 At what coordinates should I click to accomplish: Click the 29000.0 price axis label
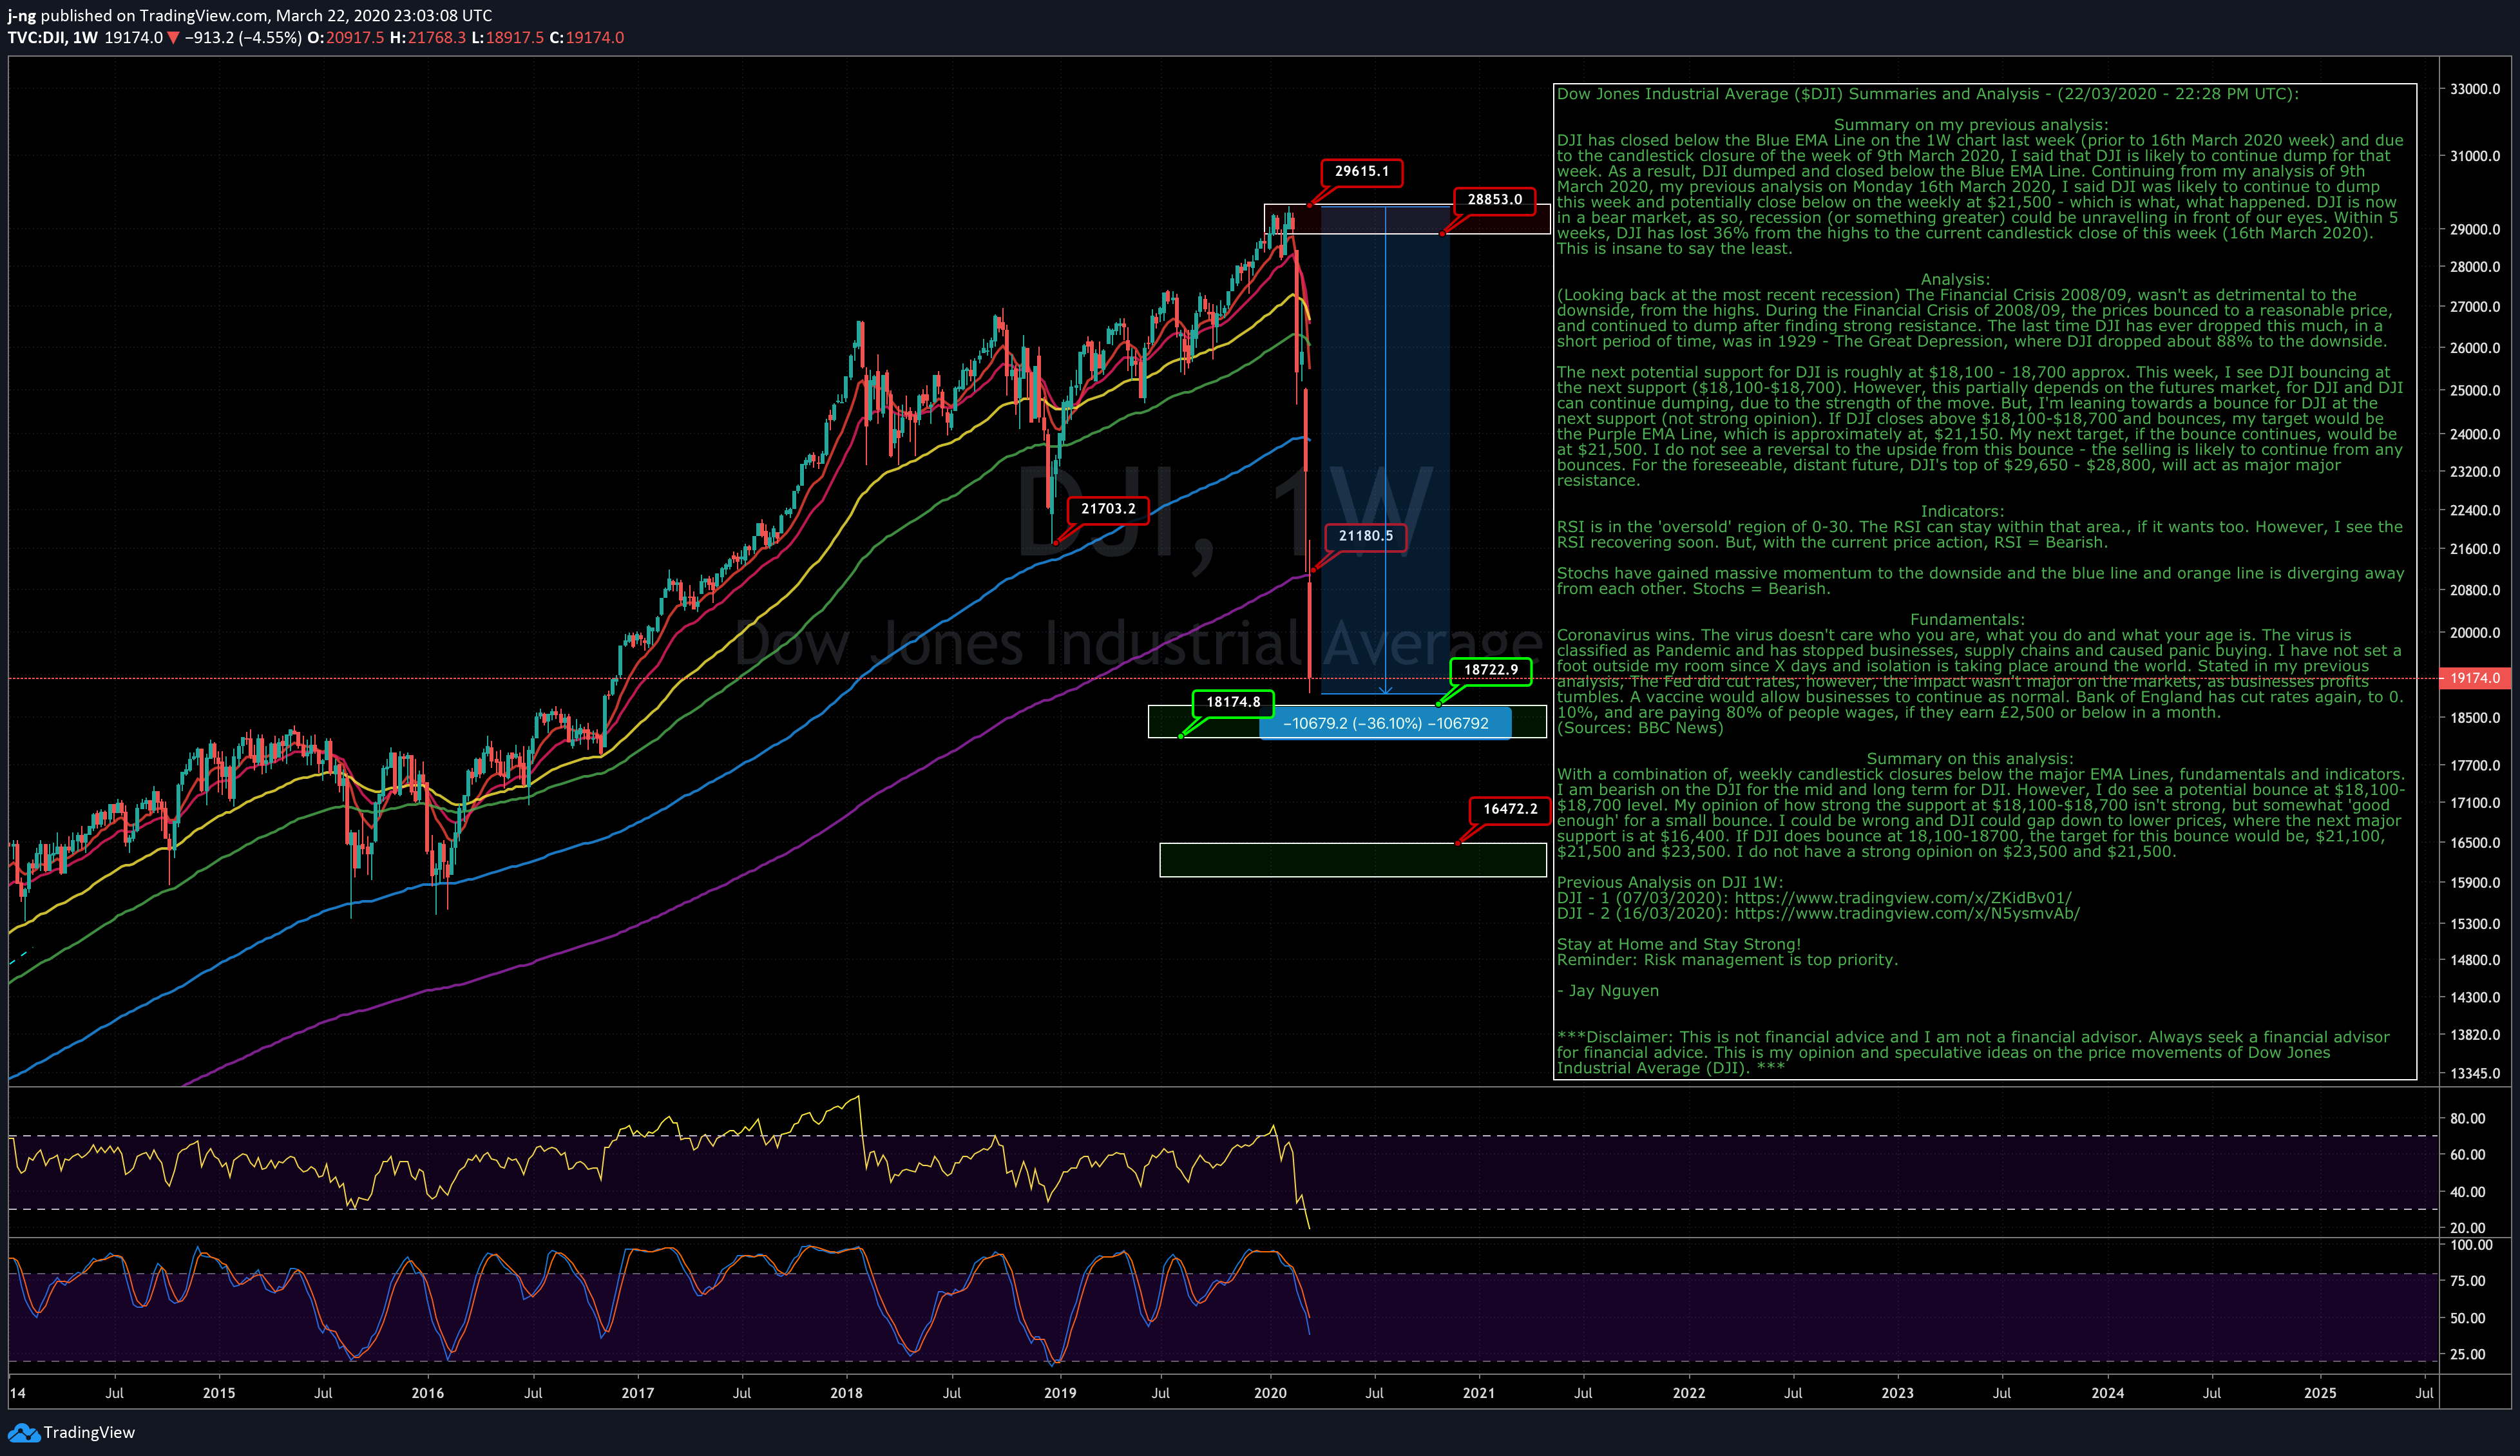(x=2475, y=229)
